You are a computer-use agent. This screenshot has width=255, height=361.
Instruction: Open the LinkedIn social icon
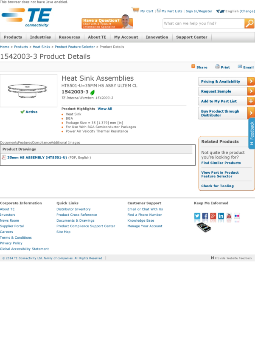221,216
